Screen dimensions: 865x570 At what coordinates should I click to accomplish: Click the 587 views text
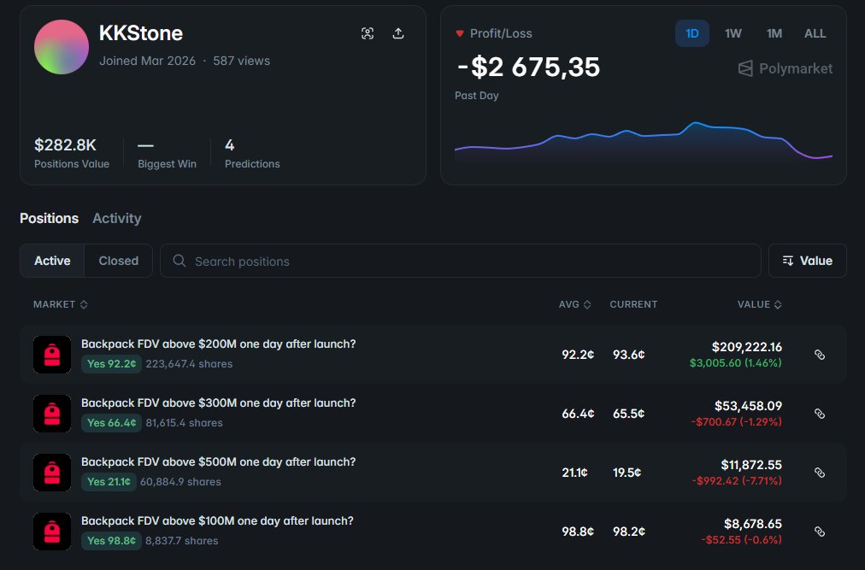242,62
